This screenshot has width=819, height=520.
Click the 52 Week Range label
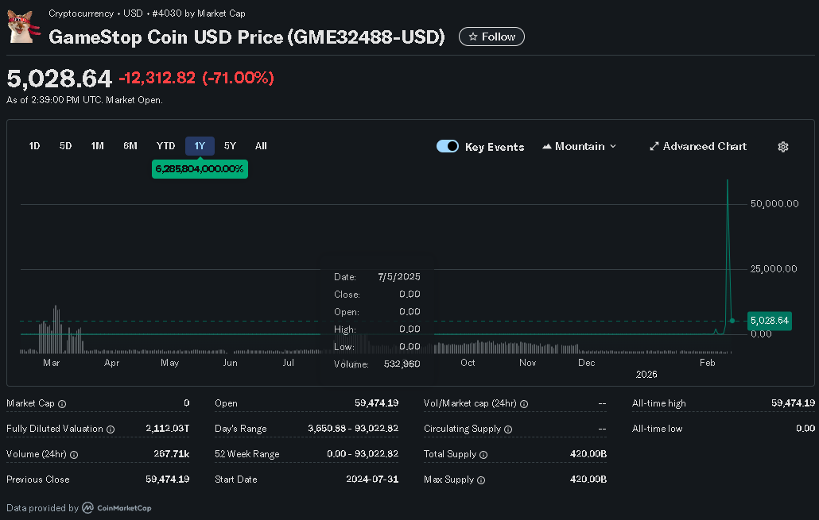coord(247,454)
